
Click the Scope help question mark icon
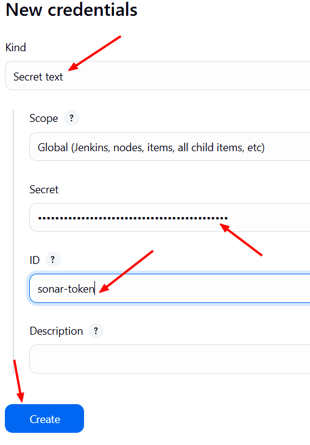click(71, 118)
